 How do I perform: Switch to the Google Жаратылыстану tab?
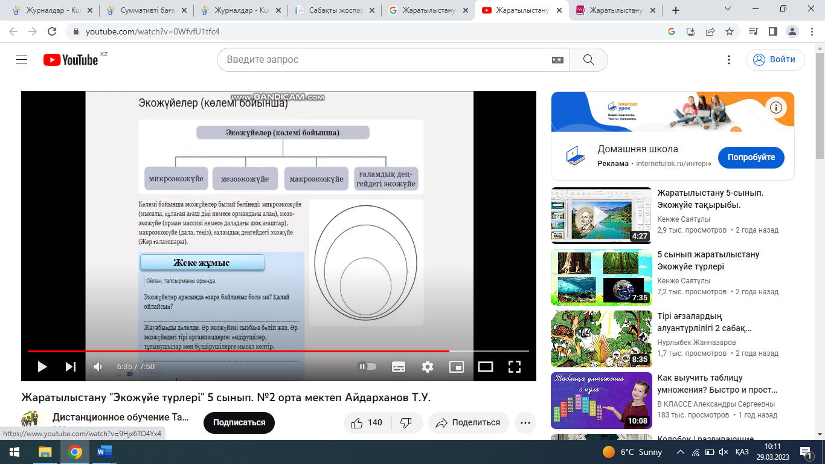(429, 10)
